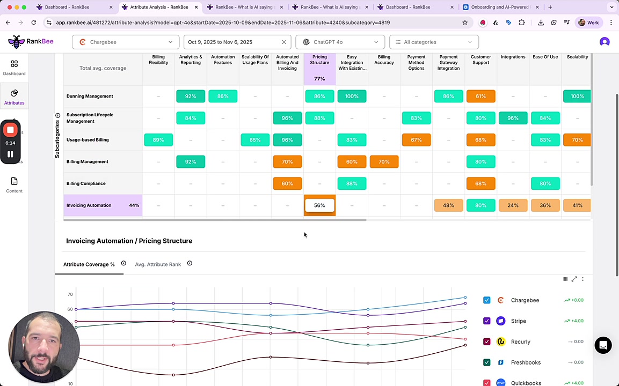The image size is (619, 386).
Task: Click Dunning Management Easy Integration 100% cell
Action: pyautogui.click(x=352, y=96)
